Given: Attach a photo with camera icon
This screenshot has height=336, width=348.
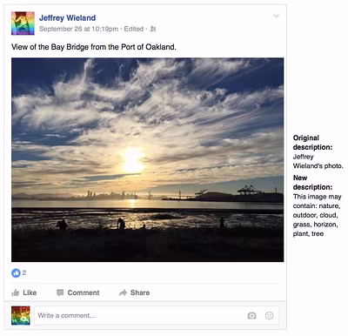Looking at the screenshot, I should [x=251, y=316].
